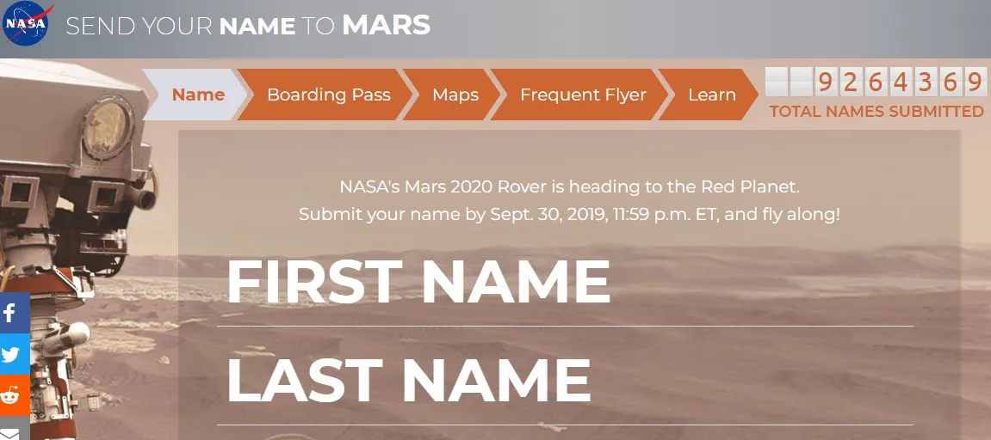Focus the LAST NAME input field
991x440 pixels.
coord(565,381)
